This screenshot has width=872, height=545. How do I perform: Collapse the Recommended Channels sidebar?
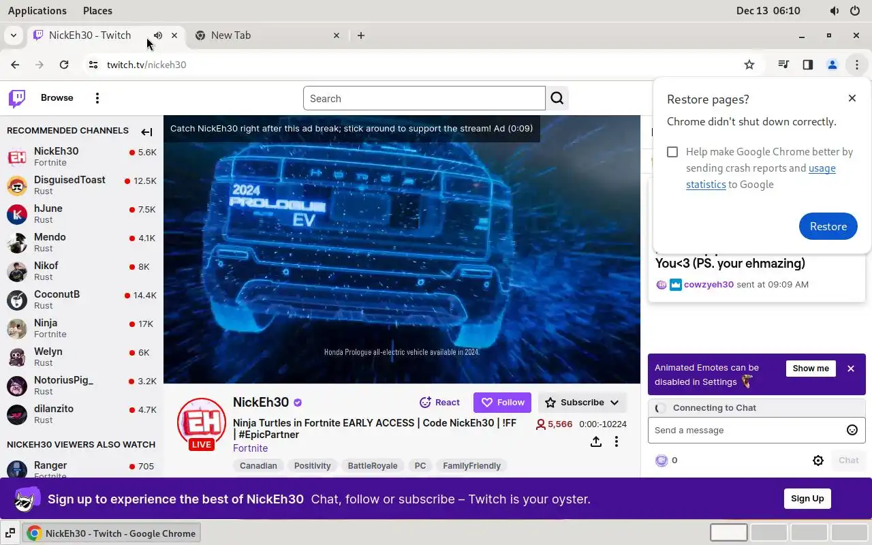pos(146,131)
